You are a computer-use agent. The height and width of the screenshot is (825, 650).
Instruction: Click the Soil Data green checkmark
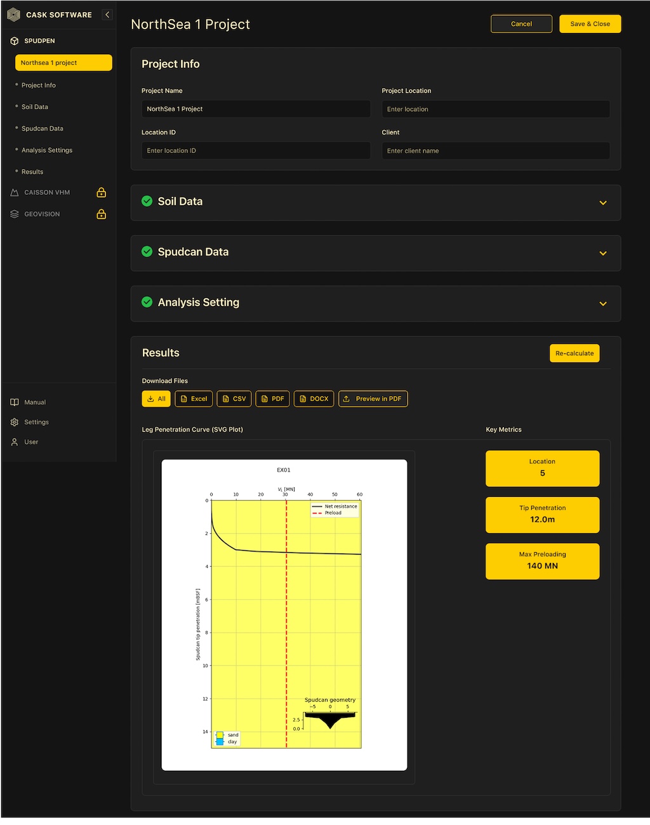click(x=147, y=201)
